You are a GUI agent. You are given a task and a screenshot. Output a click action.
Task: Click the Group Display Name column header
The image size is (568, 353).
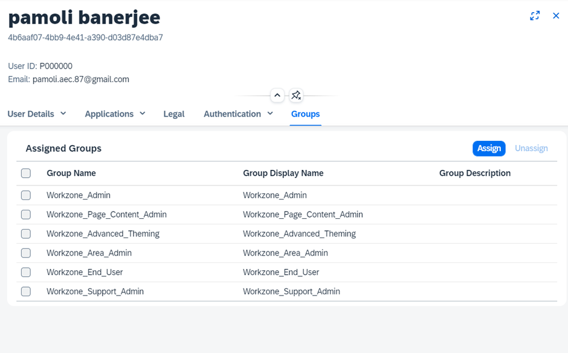283,173
